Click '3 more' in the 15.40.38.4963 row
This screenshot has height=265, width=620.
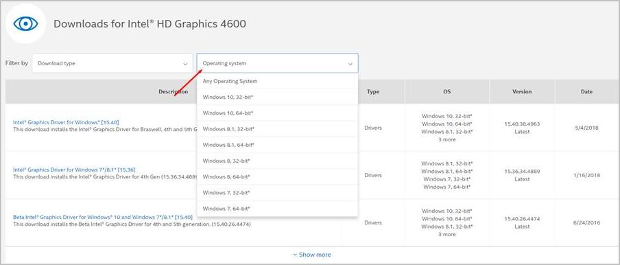click(446, 139)
